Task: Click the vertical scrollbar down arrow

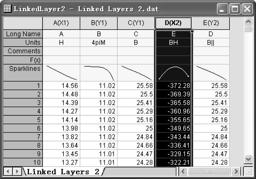Action: click(x=248, y=159)
